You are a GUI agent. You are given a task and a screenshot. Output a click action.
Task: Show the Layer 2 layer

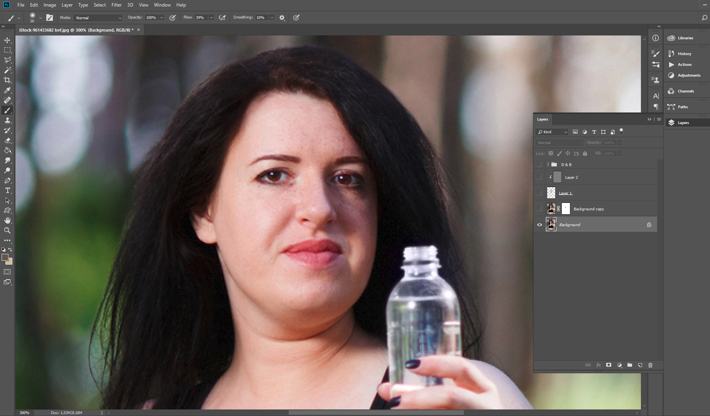pos(539,177)
